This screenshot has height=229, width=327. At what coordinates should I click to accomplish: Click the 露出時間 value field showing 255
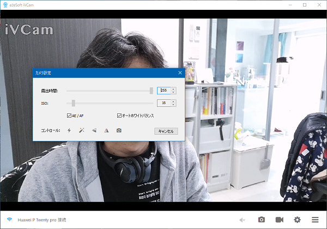164,91
